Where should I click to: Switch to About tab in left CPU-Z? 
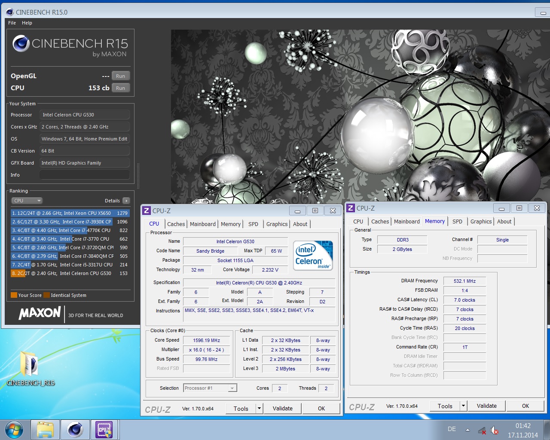300,224
